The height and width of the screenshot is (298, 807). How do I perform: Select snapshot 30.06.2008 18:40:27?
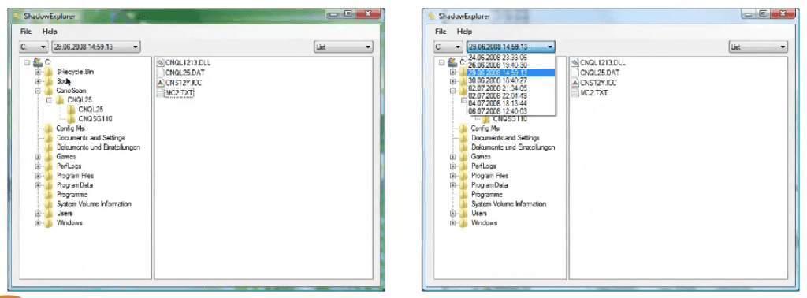point(511,80)
